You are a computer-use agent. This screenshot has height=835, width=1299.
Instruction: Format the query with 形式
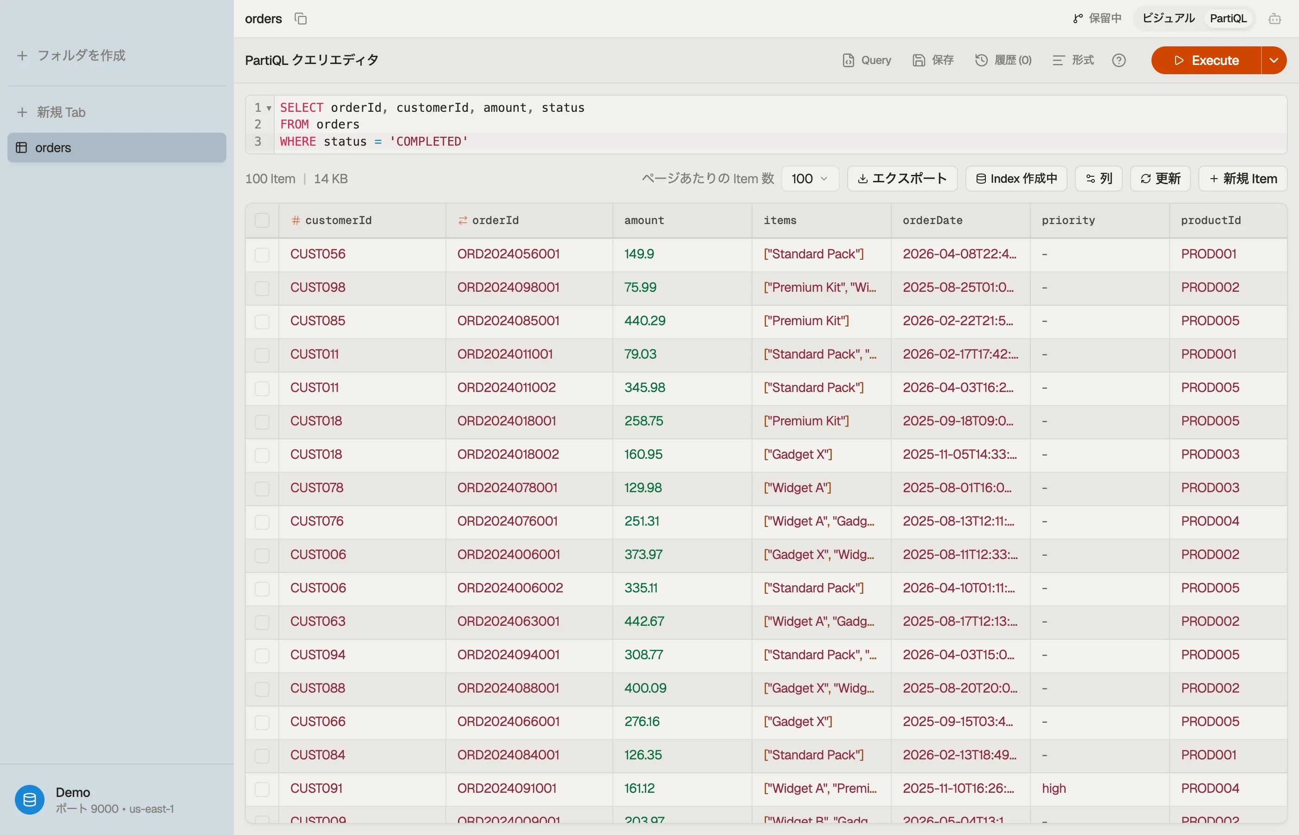(1073, 60)
